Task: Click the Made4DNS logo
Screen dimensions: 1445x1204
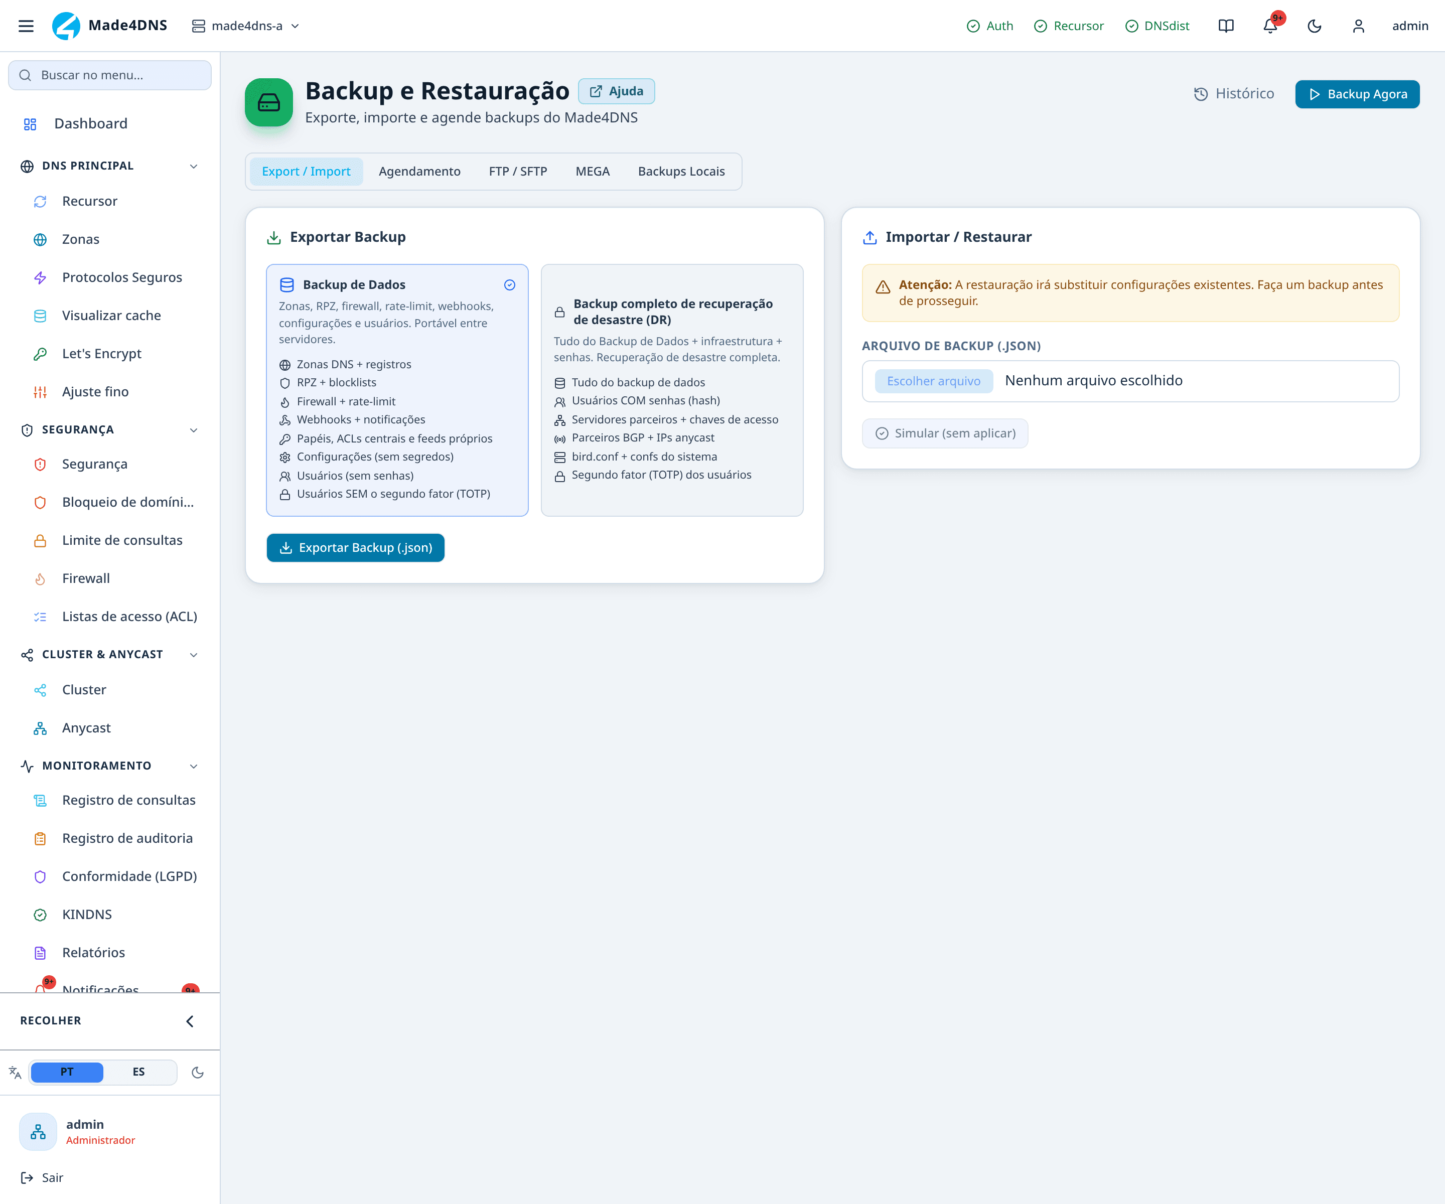Action: click(110, 26)
